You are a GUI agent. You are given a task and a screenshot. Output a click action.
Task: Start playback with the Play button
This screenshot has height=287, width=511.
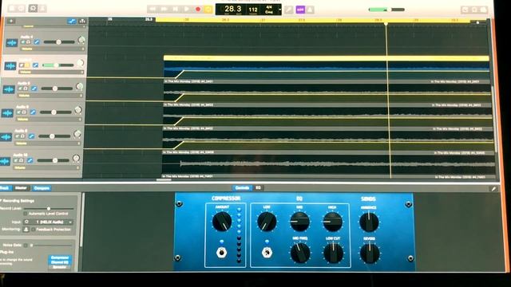[186, 9]
